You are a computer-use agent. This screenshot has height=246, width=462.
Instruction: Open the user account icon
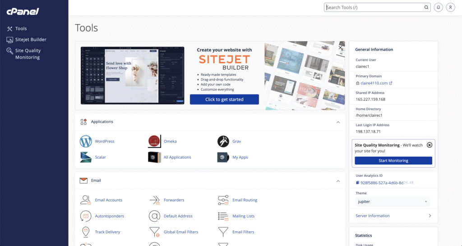click(x=451, y=7)
